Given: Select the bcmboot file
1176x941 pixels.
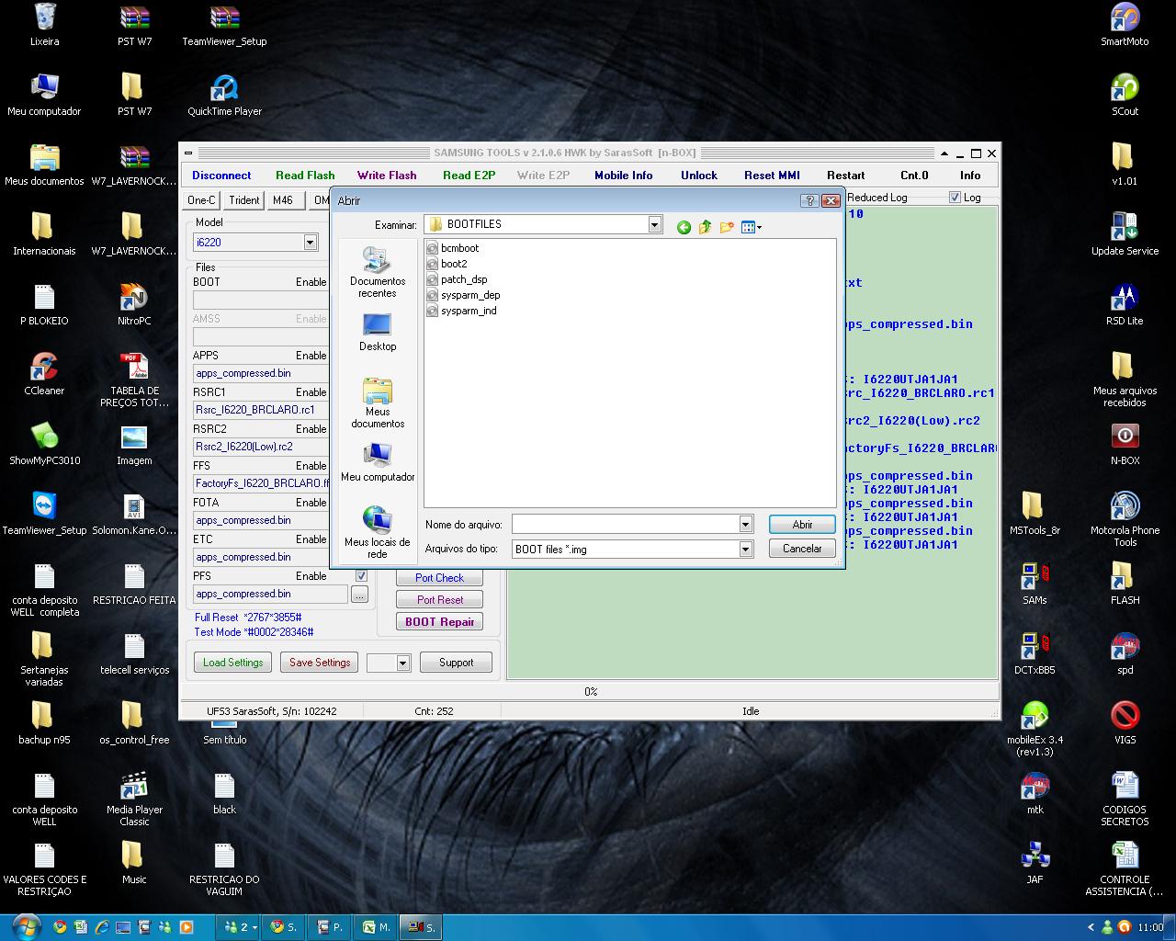Looking at the screenshot, I should (459, 248).
